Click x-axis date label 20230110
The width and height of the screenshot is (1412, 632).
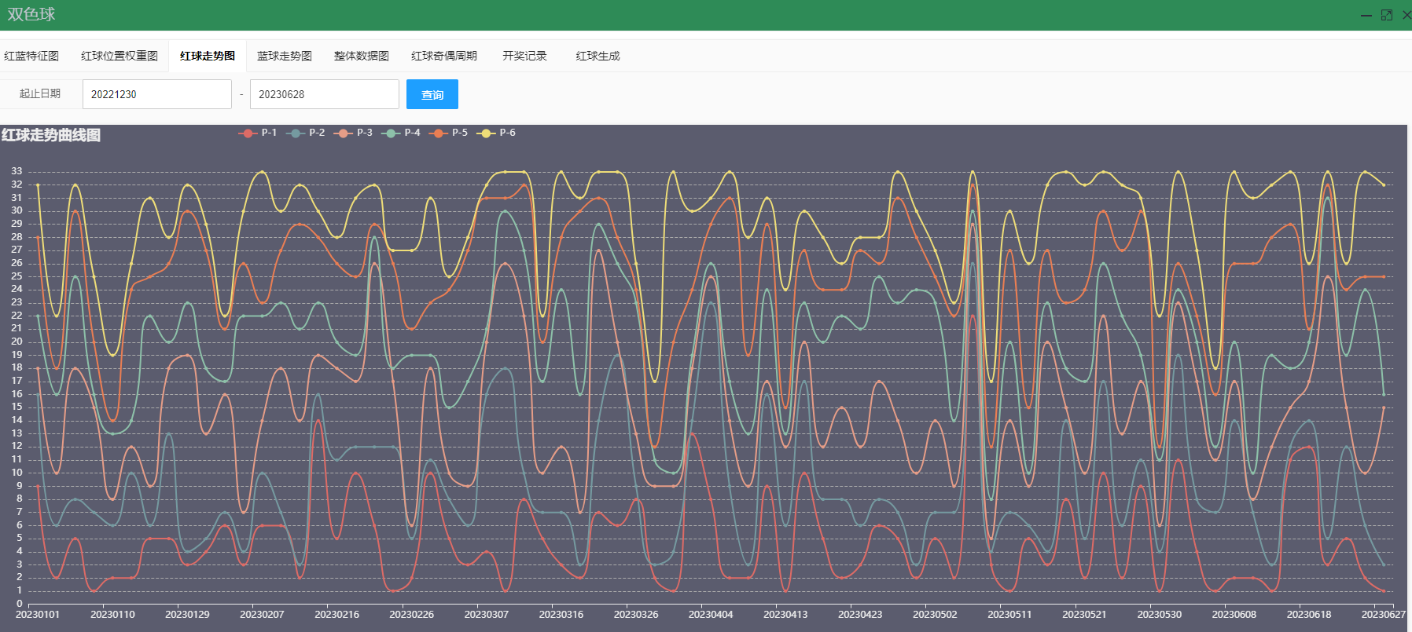(112, 614)
